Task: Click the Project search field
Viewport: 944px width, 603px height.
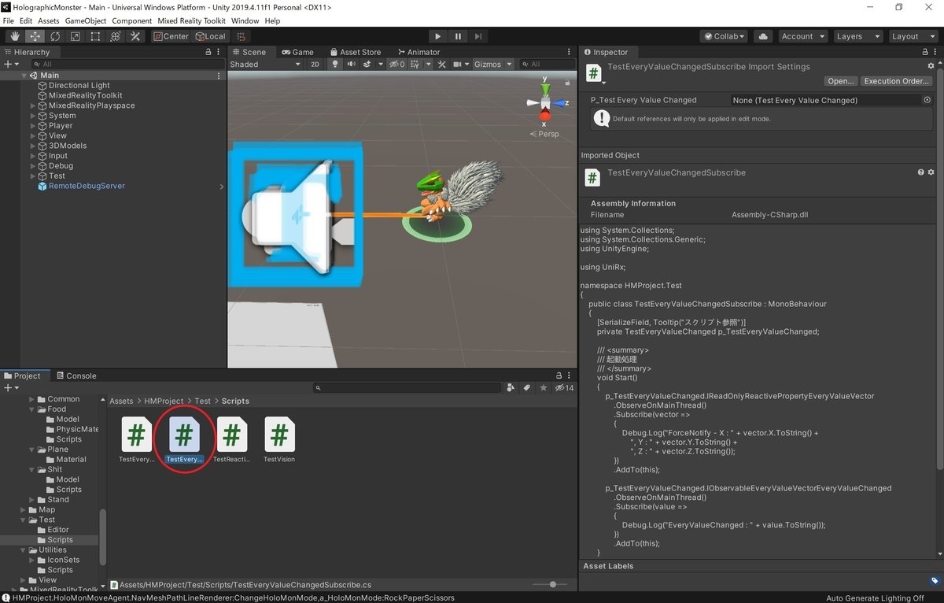Action: pos(407,387)
